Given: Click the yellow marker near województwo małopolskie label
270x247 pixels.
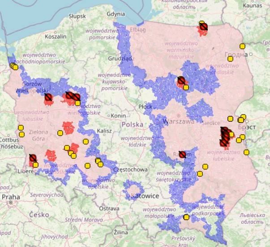Looking at the screenshot, I should [186, 217].
